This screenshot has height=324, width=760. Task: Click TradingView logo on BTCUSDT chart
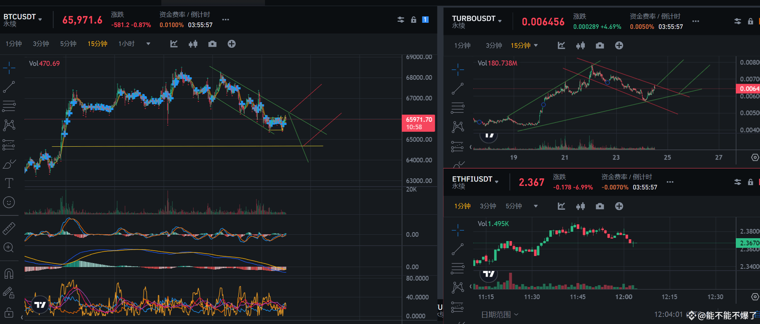tap(40, 305)
